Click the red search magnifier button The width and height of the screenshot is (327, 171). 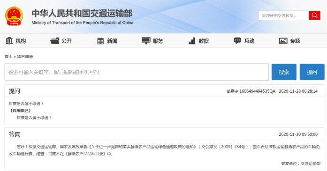tap(314, 15)
